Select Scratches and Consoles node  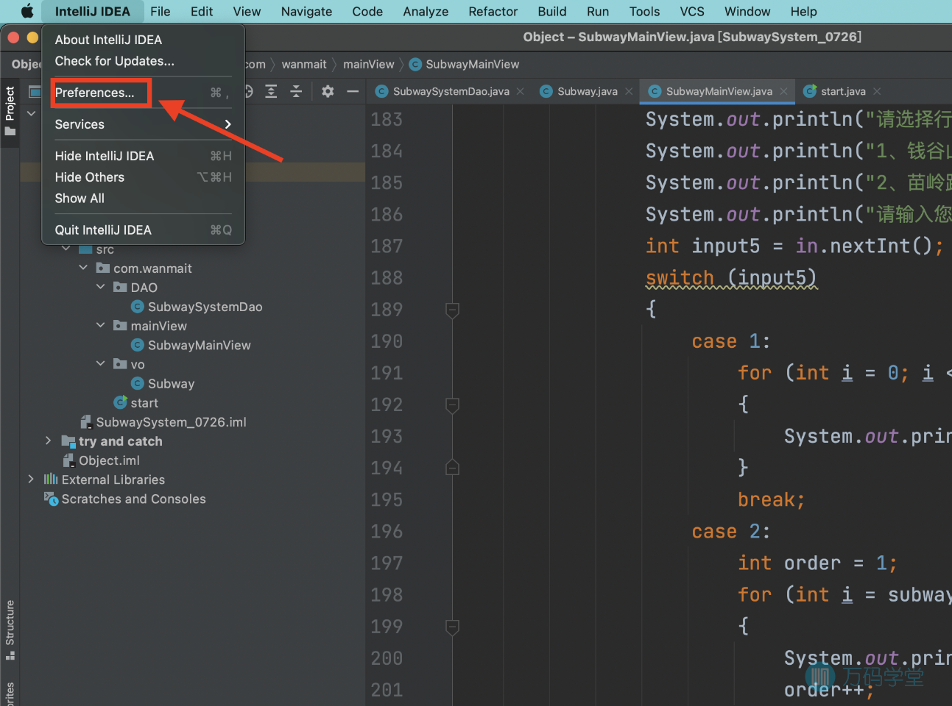click(x=133, y=499)
